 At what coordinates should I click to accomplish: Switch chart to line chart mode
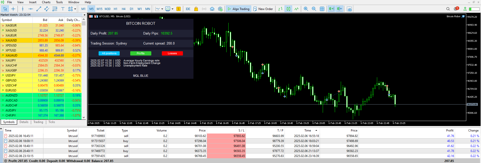297,9
